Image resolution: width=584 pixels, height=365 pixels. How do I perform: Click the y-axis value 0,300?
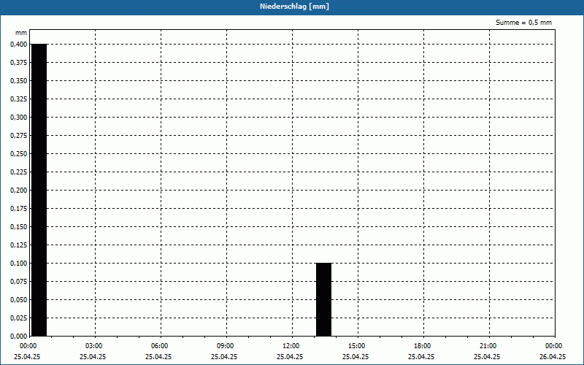19,118
